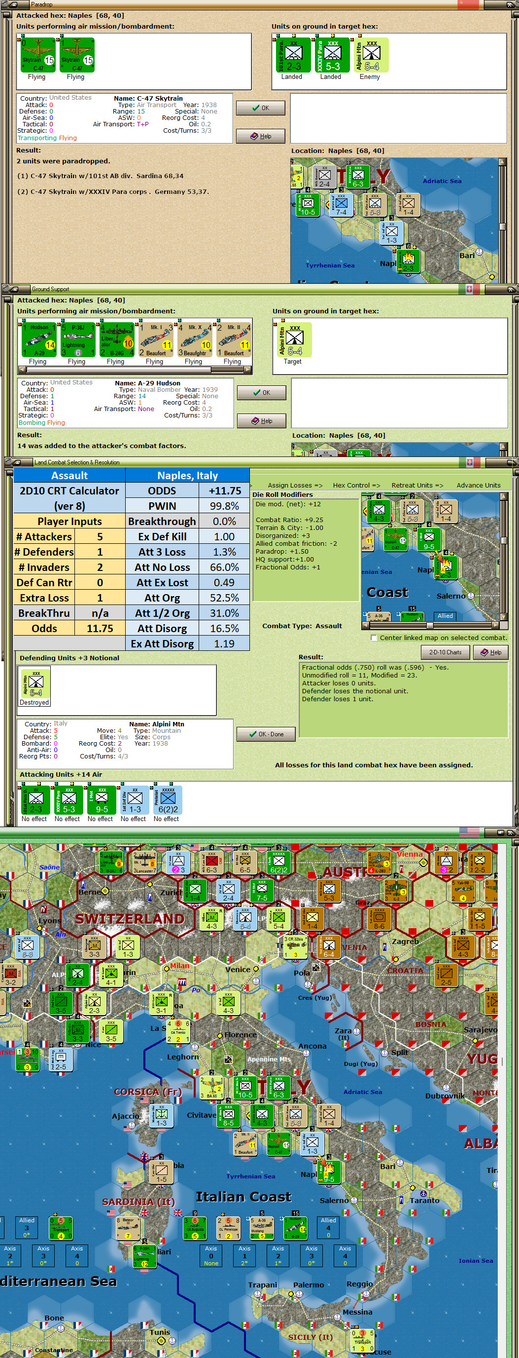Click left arrow on Land Combat map scrollbar
The width and height of the screenshot is (519, 1358).
365,625
